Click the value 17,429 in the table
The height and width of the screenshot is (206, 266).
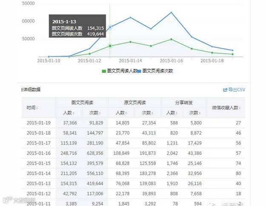click(195, 143)
